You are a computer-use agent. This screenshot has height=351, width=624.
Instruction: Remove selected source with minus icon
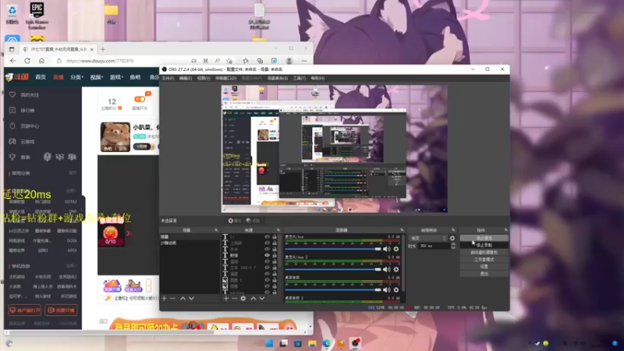235,298
